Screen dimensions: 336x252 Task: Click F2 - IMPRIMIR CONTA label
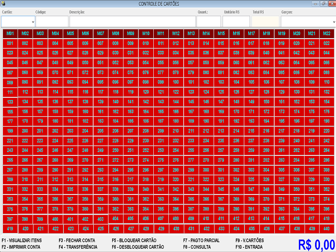21,247
